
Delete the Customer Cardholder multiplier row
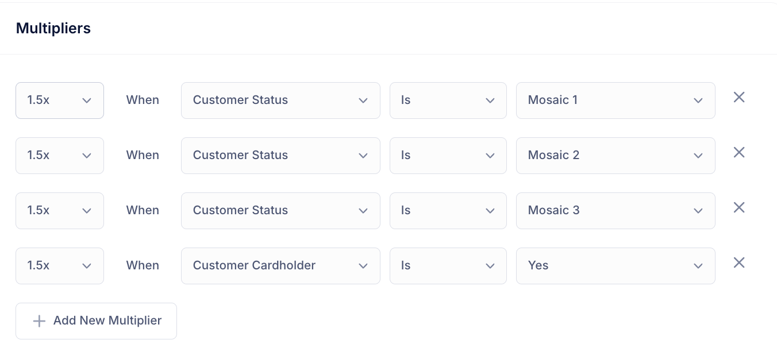(x=739, y=263)
